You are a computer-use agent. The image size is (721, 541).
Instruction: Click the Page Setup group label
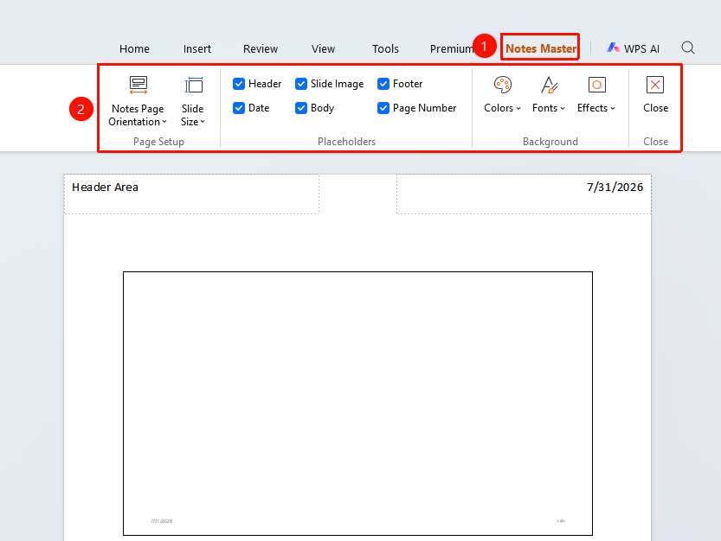click(158, 142)
